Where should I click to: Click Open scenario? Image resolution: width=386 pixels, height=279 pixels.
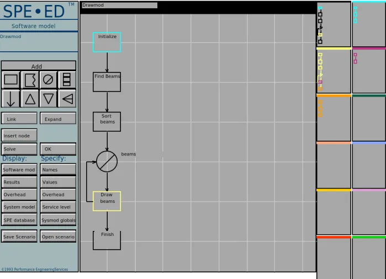[58, 237]
